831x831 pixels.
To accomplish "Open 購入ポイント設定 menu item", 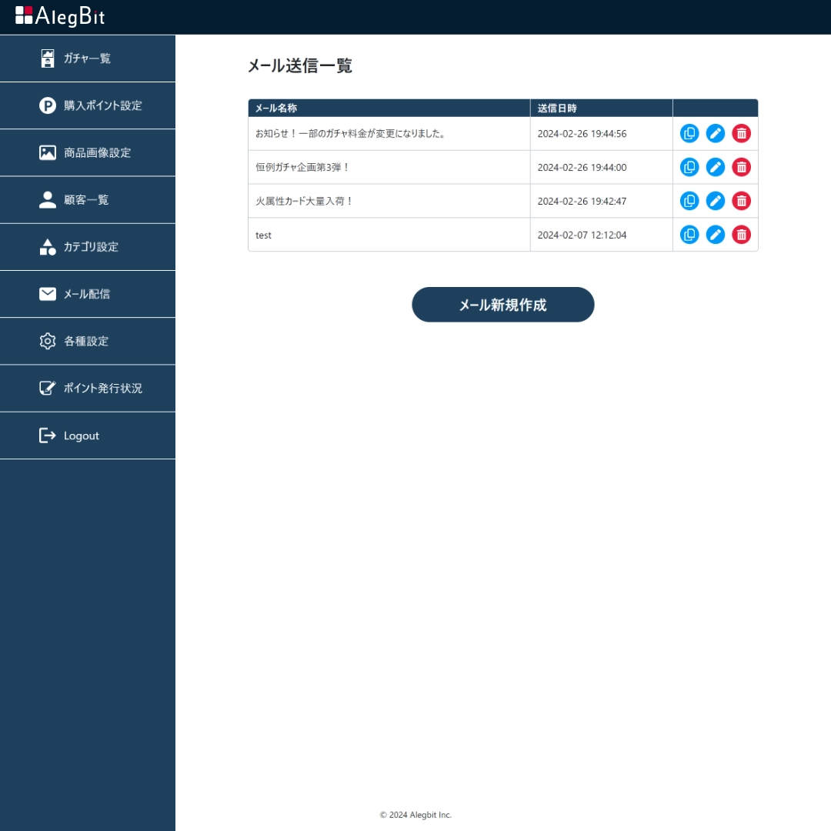I will 88,105.
